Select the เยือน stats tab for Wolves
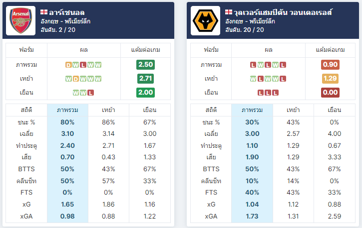The height and width of the screenshot is (228, 362). coord(335,110)
